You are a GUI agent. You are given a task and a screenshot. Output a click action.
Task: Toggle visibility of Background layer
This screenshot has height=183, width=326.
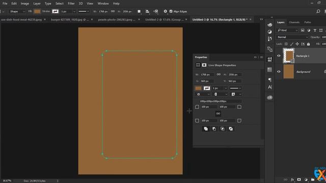click(279, 72)
